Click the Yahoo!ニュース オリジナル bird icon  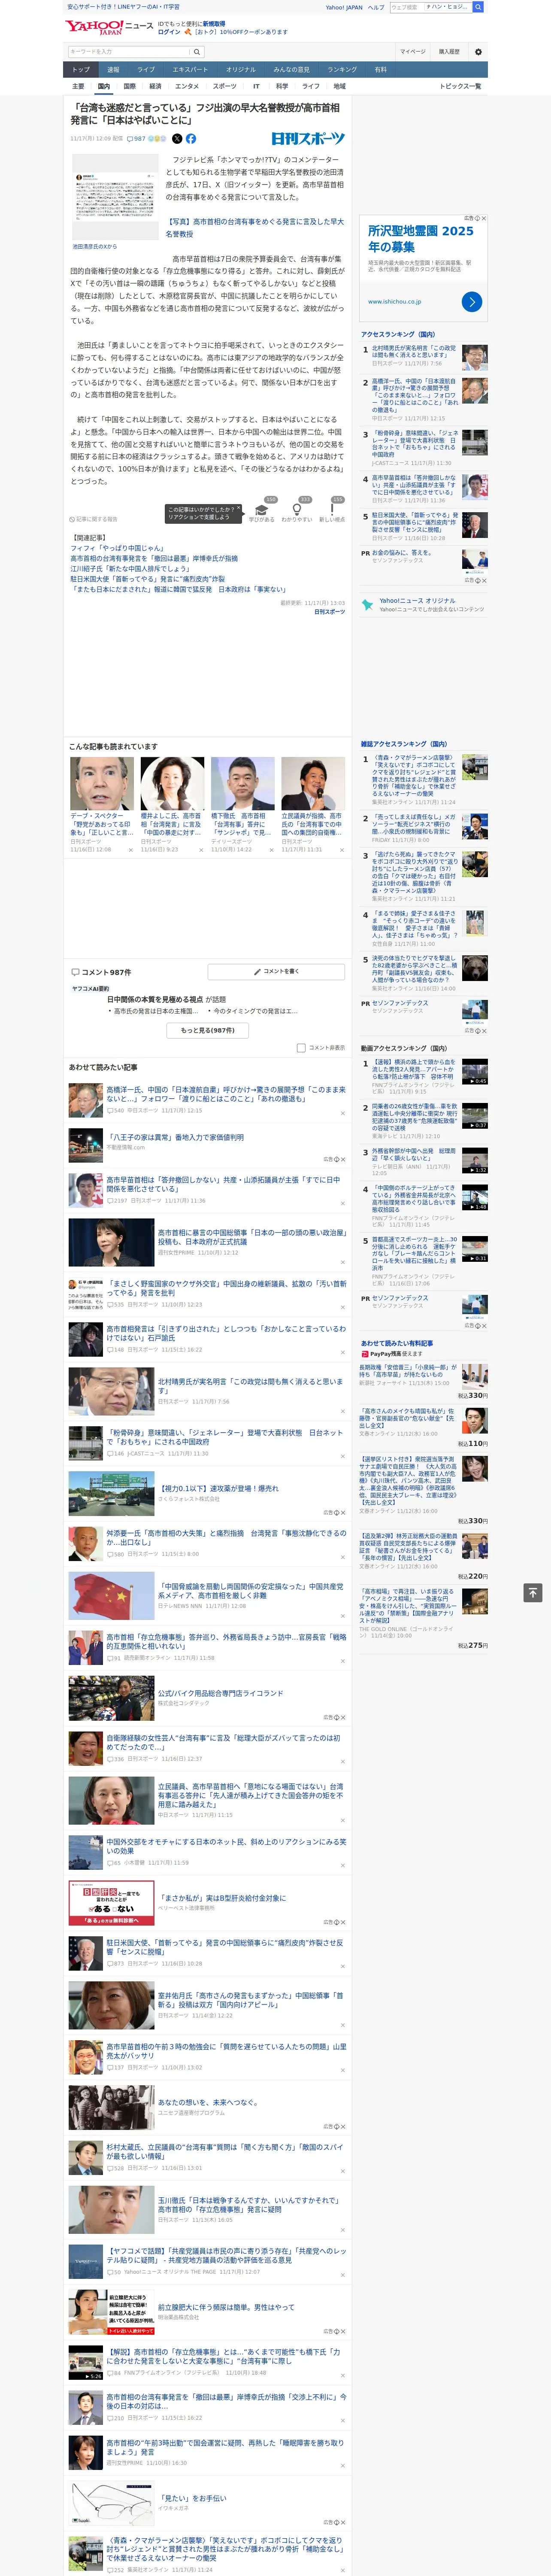(367, 605)
